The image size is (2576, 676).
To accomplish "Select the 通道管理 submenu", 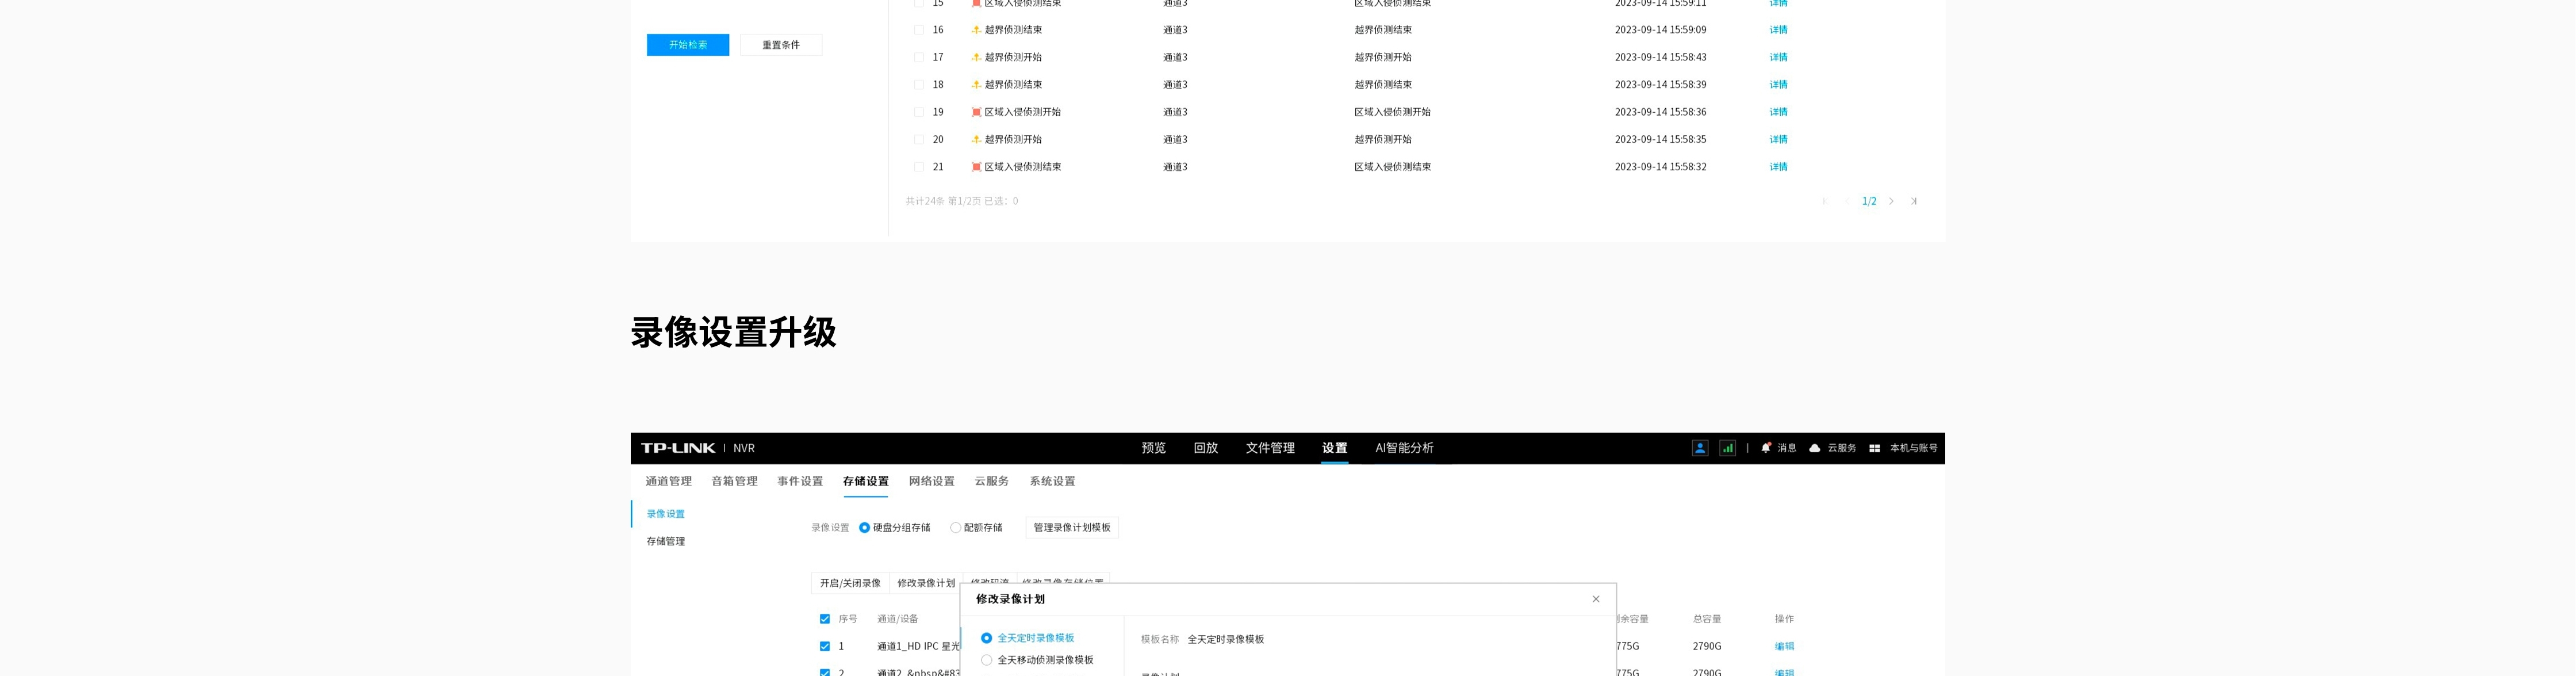I will click(668, 481).
